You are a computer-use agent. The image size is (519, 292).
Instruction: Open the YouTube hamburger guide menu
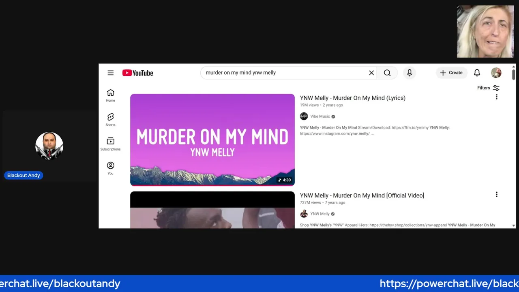tap(110, 73)
